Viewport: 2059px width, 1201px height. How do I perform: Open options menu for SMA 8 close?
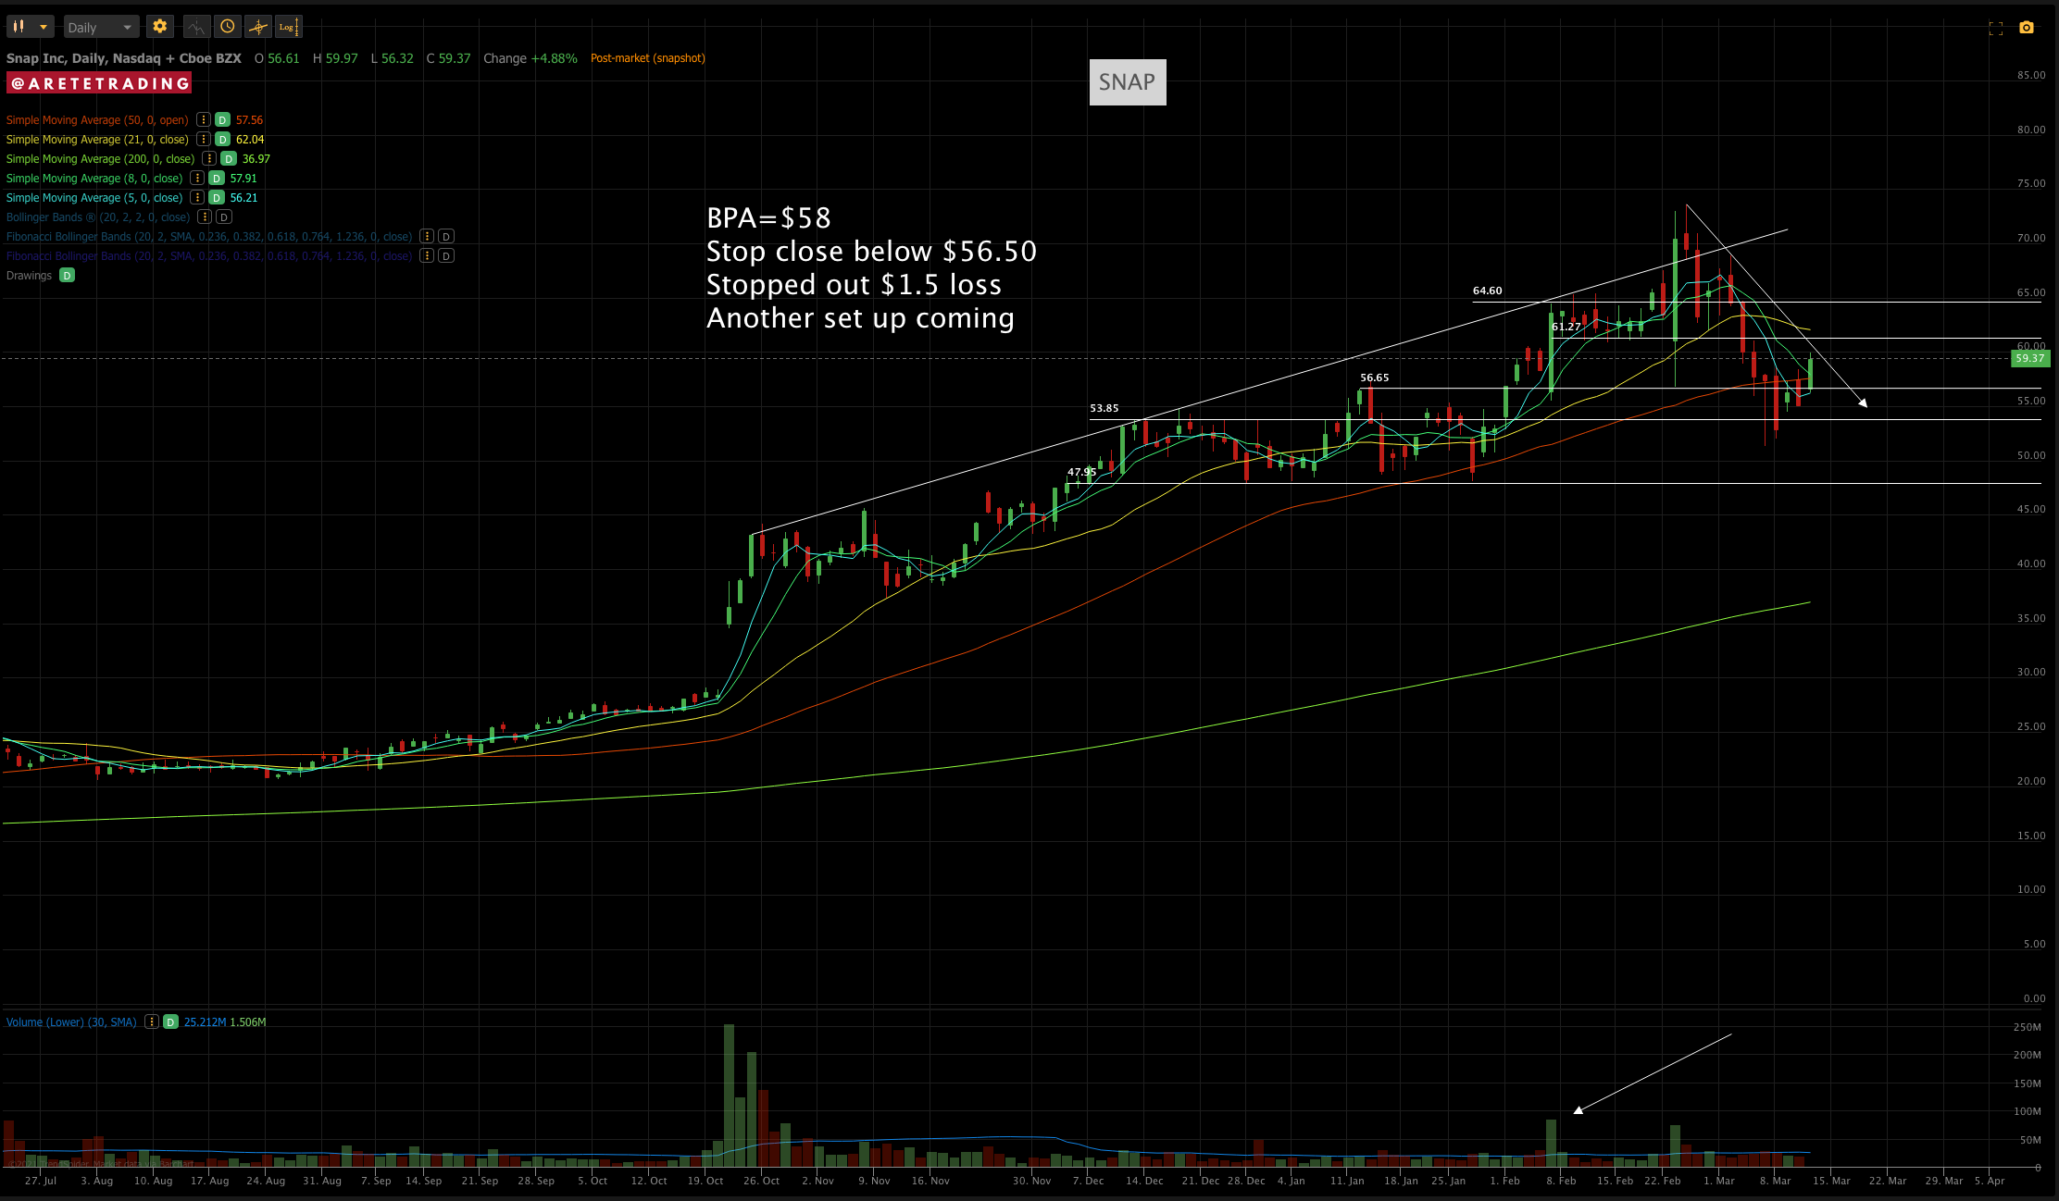(197, 179)
